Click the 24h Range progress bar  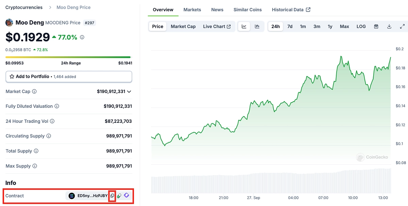point(68,57)
